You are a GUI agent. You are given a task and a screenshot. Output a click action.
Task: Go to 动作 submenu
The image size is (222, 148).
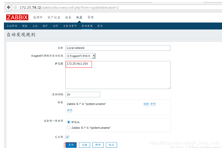(x=55, y=26)
